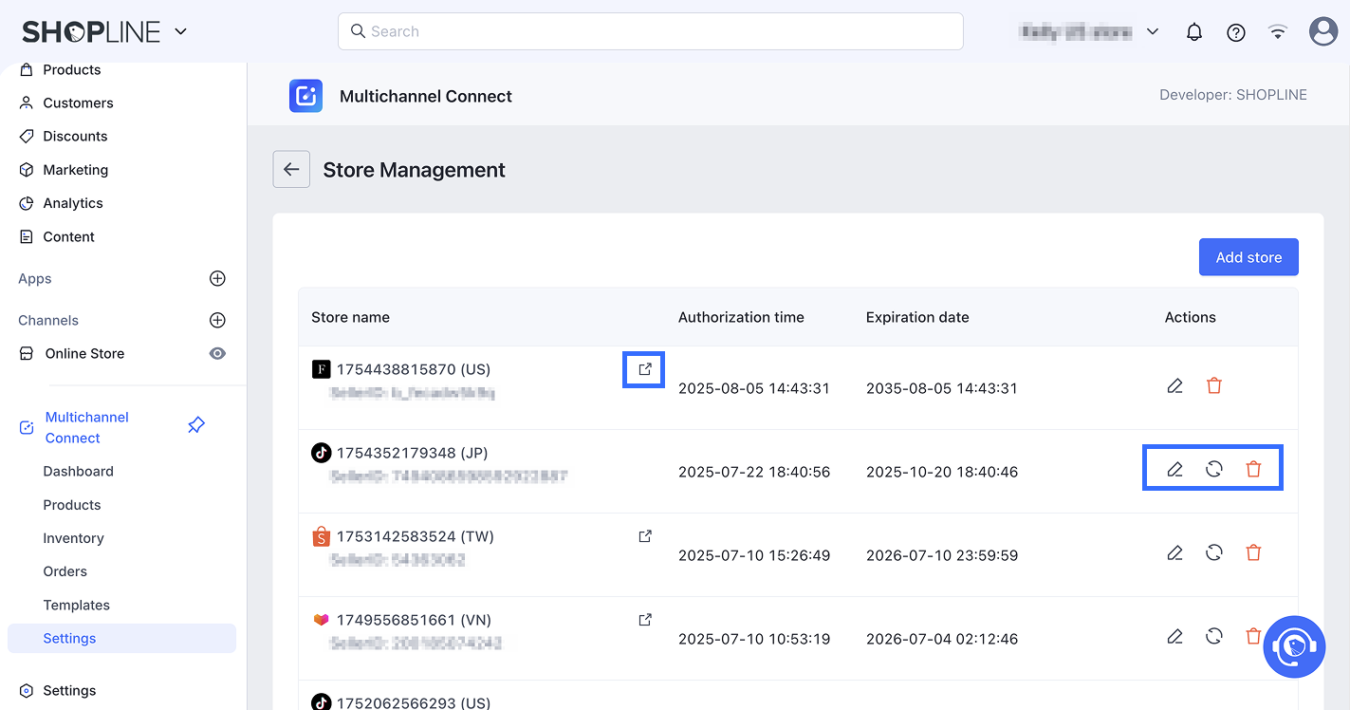Image resolution: width=1350 pixels, height=710 pixels.
Task: Open the Analytics menu item
Action: click(73, 203)
